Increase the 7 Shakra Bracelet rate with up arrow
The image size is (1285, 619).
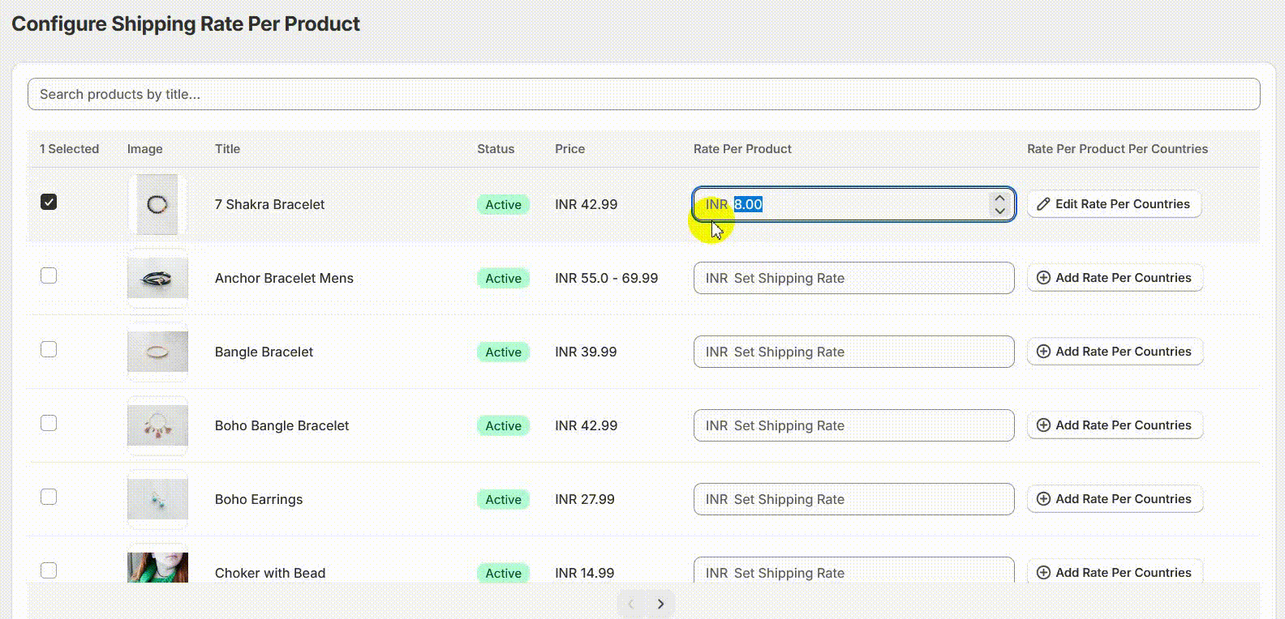[x=999, y=198]
